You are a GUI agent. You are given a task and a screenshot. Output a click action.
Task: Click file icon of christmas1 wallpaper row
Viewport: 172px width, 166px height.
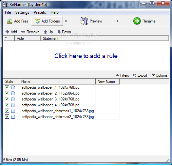coord(13,111)
